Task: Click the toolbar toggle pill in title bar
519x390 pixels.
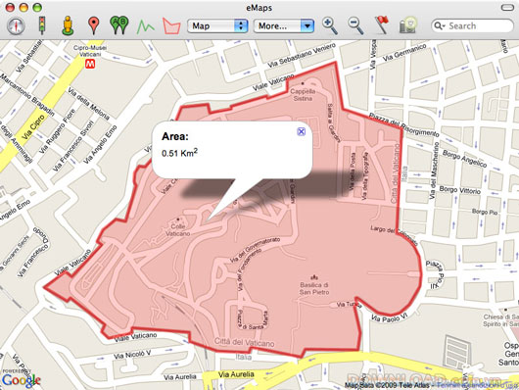Action: 507,7
